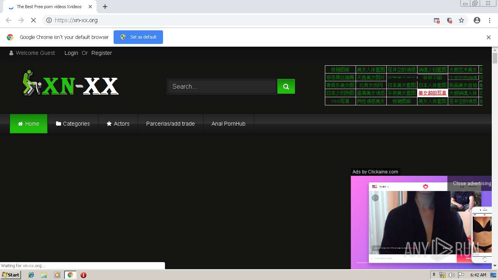The width and height of the screenshot is (498, 280).
Task: Click the pop-up blocked icon in address bar
Action: click(437, 20)
